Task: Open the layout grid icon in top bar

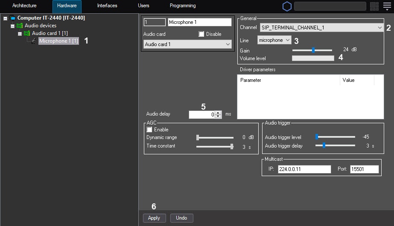Action: [x=374, y=6]
